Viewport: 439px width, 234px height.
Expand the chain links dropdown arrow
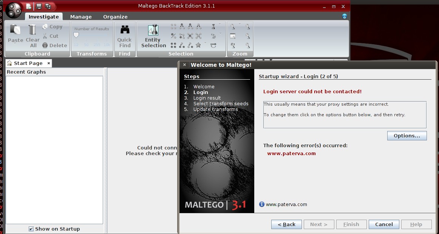coord(220,34)
